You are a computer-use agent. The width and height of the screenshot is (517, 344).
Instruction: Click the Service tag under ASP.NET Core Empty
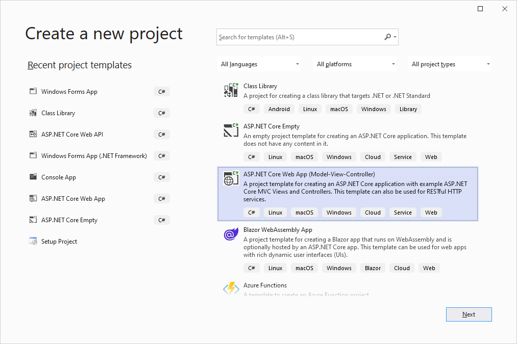(x=403, y=157)
